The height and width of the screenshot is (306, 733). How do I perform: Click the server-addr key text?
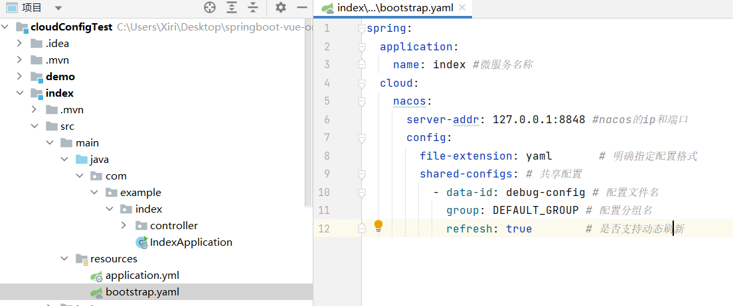click(x=443, y=120)
